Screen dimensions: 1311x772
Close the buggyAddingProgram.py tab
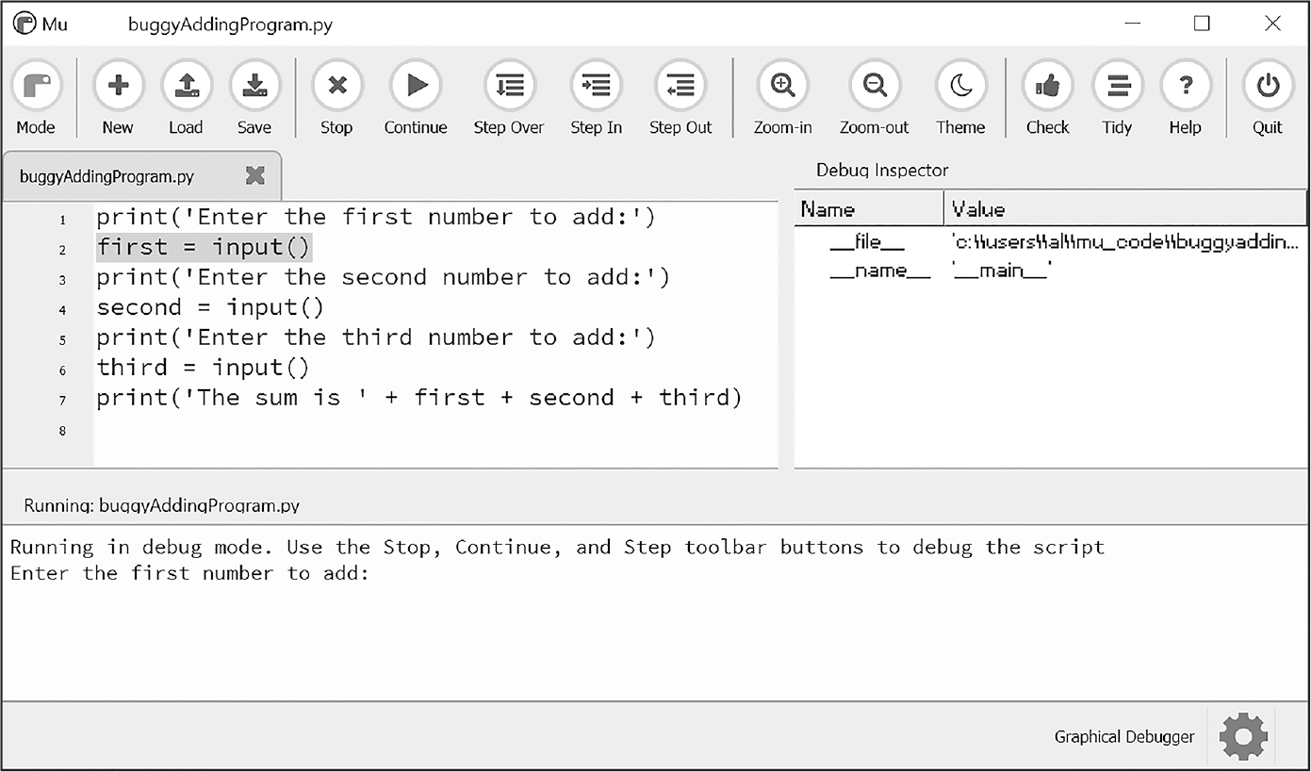point(254,175)
